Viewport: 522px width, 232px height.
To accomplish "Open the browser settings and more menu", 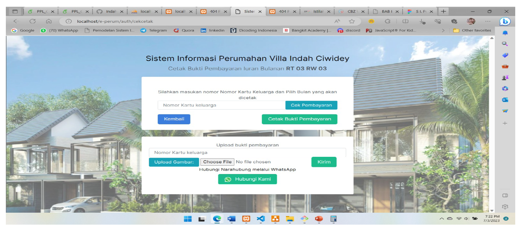I will [x=488, y=21].
